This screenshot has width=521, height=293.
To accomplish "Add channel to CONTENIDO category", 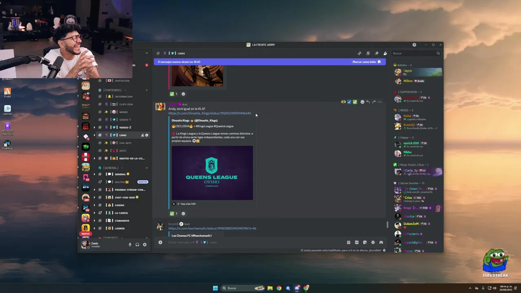I will pos(147,90).
